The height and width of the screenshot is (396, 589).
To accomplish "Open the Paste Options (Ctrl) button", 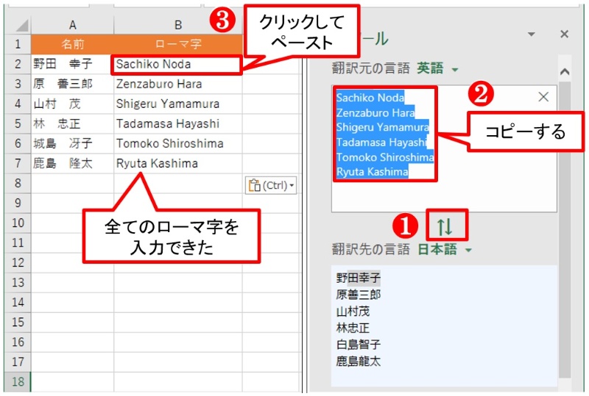I will pyautogui.click(x=271, y=185).
